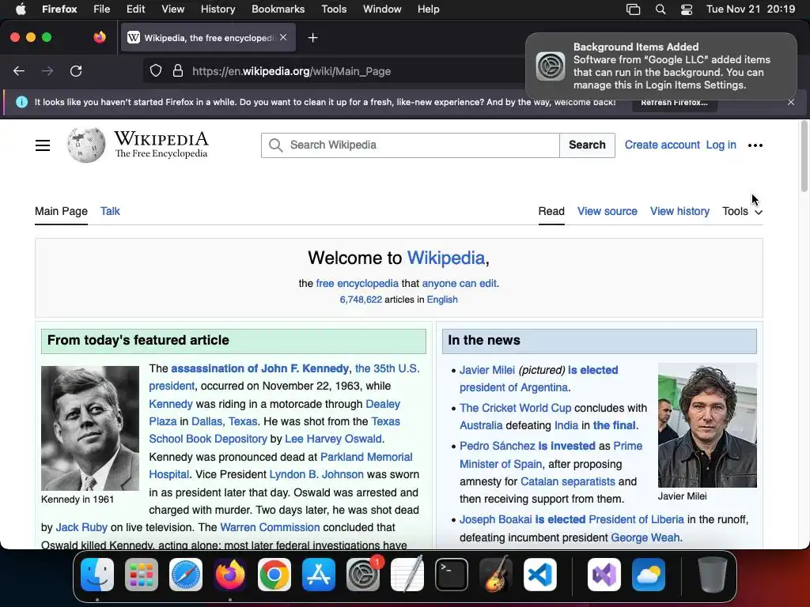Viewport: 810px width, 607px height.
Task: Click the page vertical scrollbar
Action: click(804, 156)
